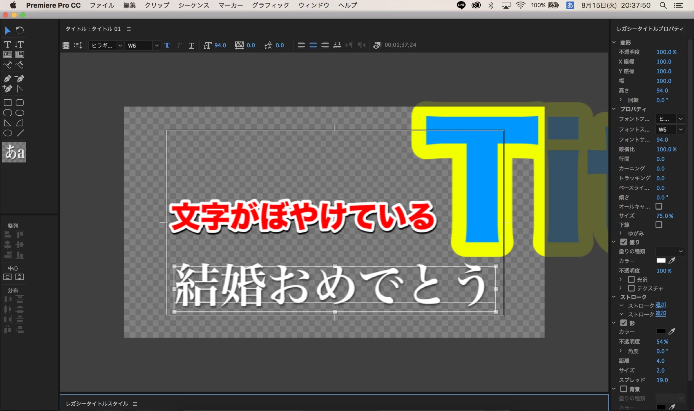694x411 pixels.
Task: Open the 塗りの種類 fill type dropdown
Action: click(x=670, y=251)
